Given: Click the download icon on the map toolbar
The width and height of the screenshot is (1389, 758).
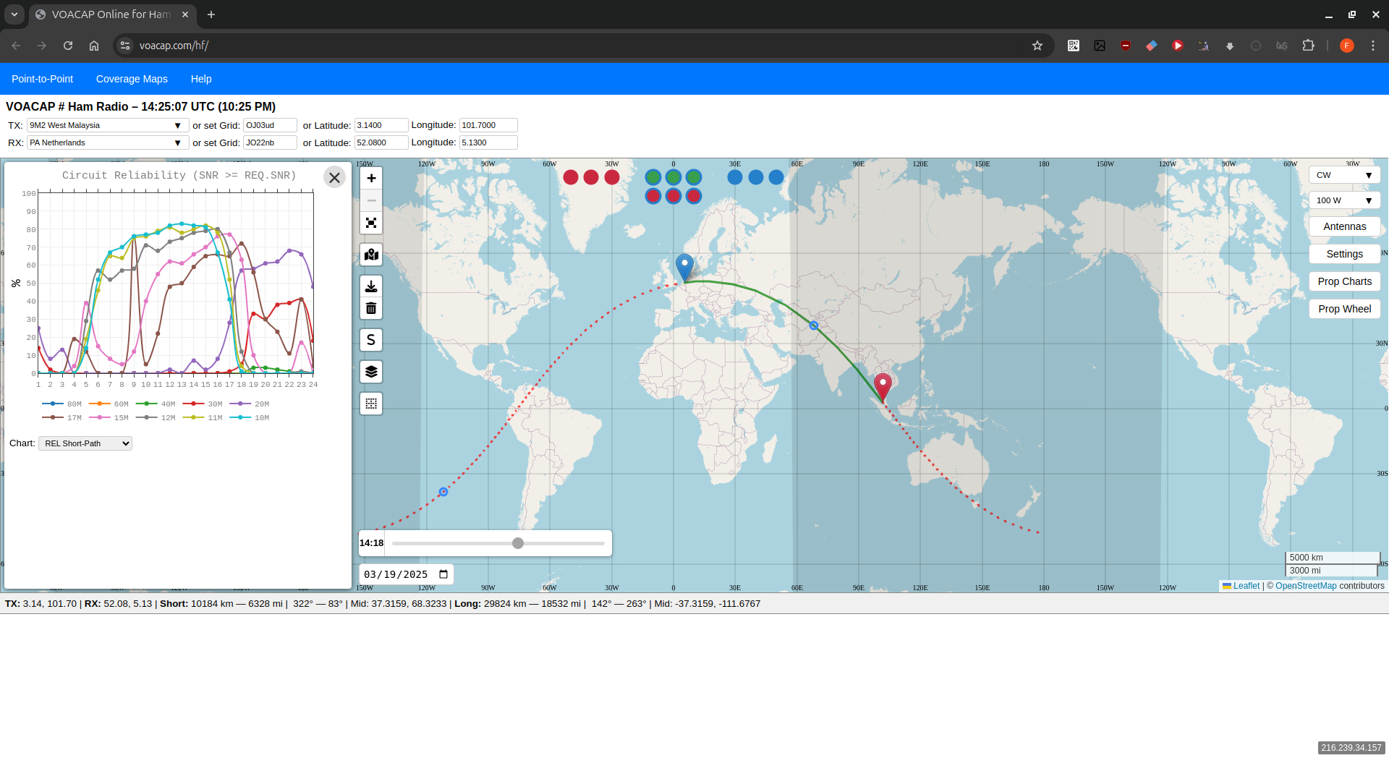Looking at the screenshot, I should (x=370, y=286).
